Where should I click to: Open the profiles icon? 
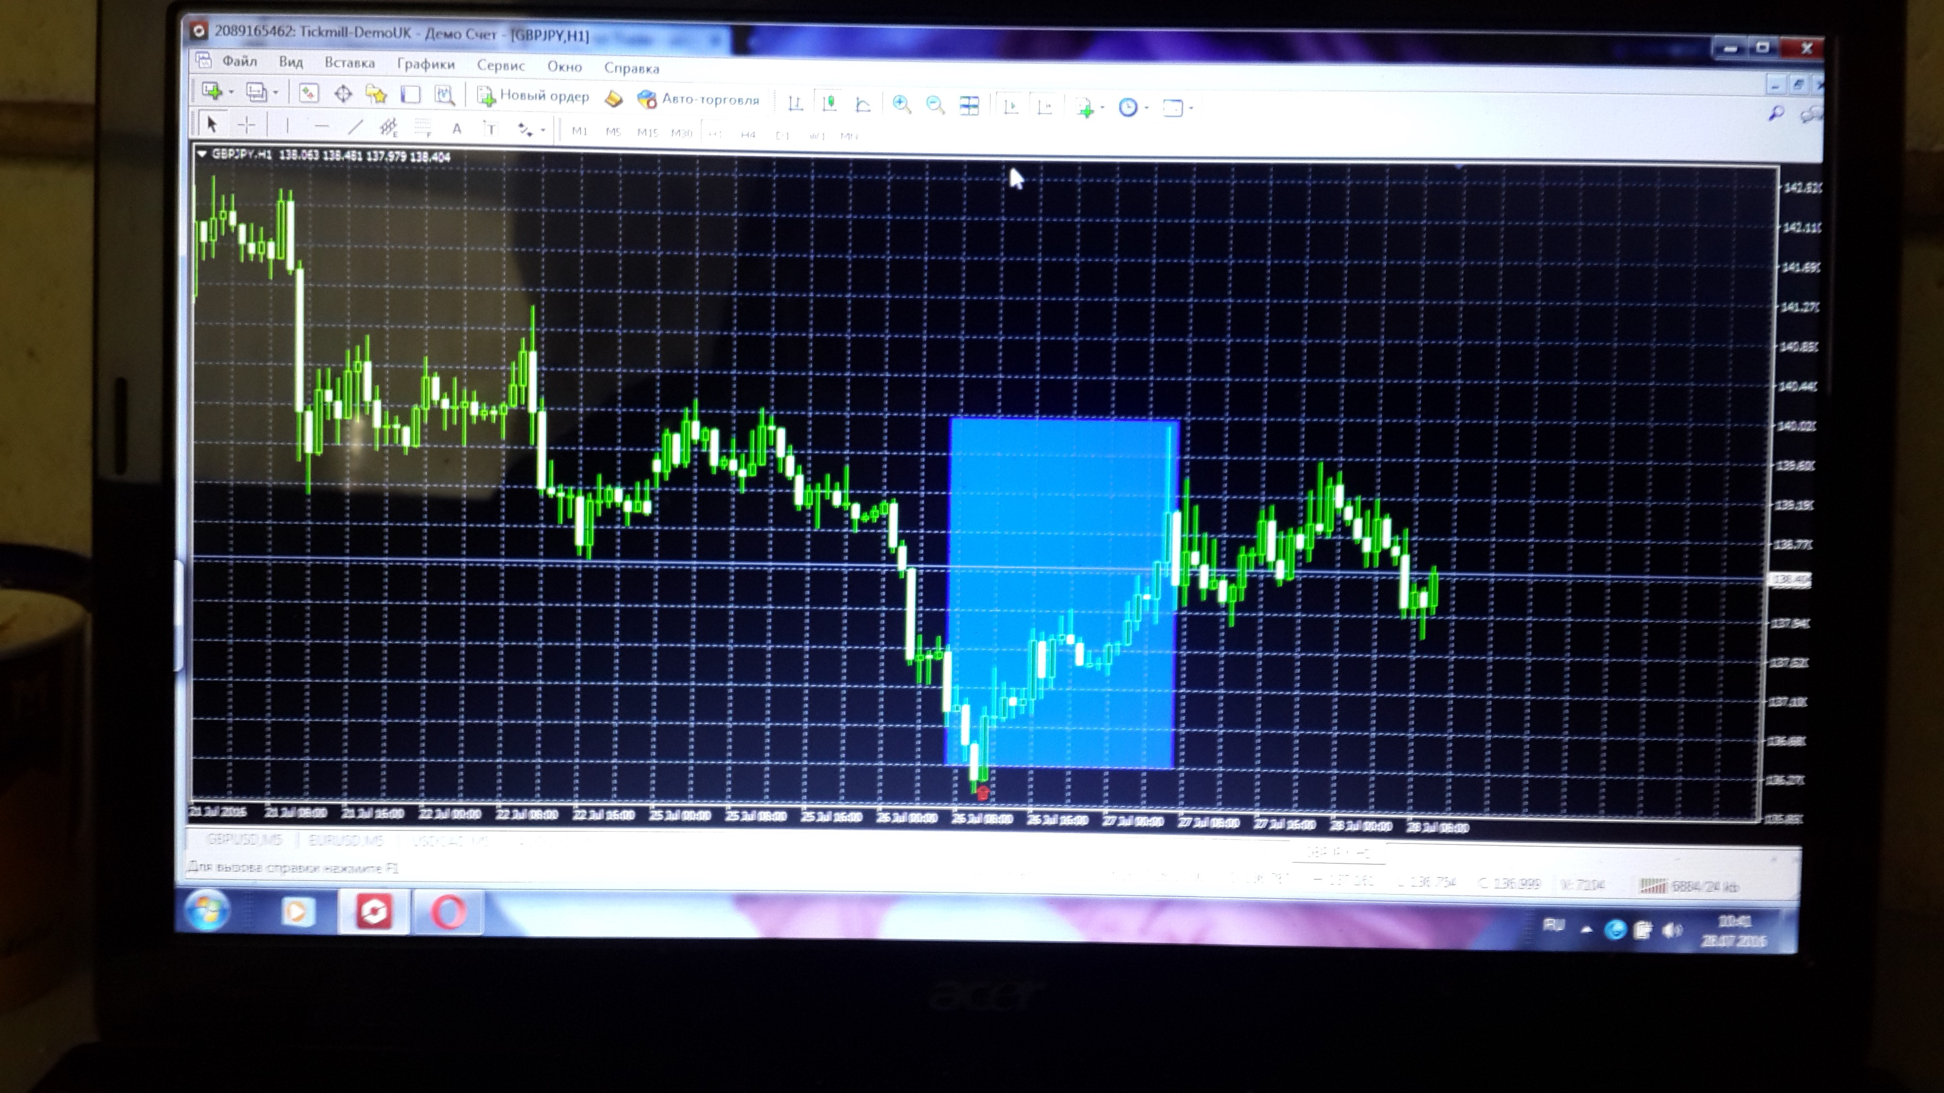click(x=257, y=92)
